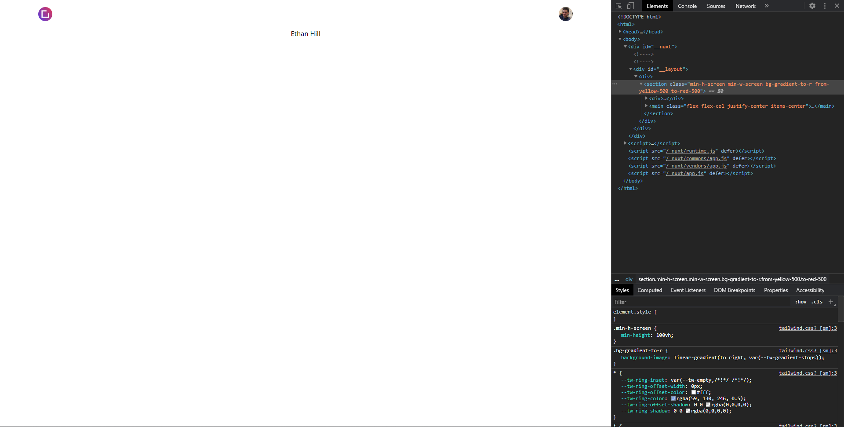Expand the head element node

620,32
